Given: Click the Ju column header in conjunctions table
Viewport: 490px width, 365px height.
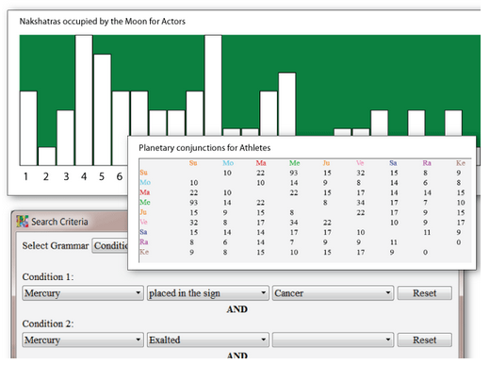Looking at the screenshot, I should (x=326, y=163).
